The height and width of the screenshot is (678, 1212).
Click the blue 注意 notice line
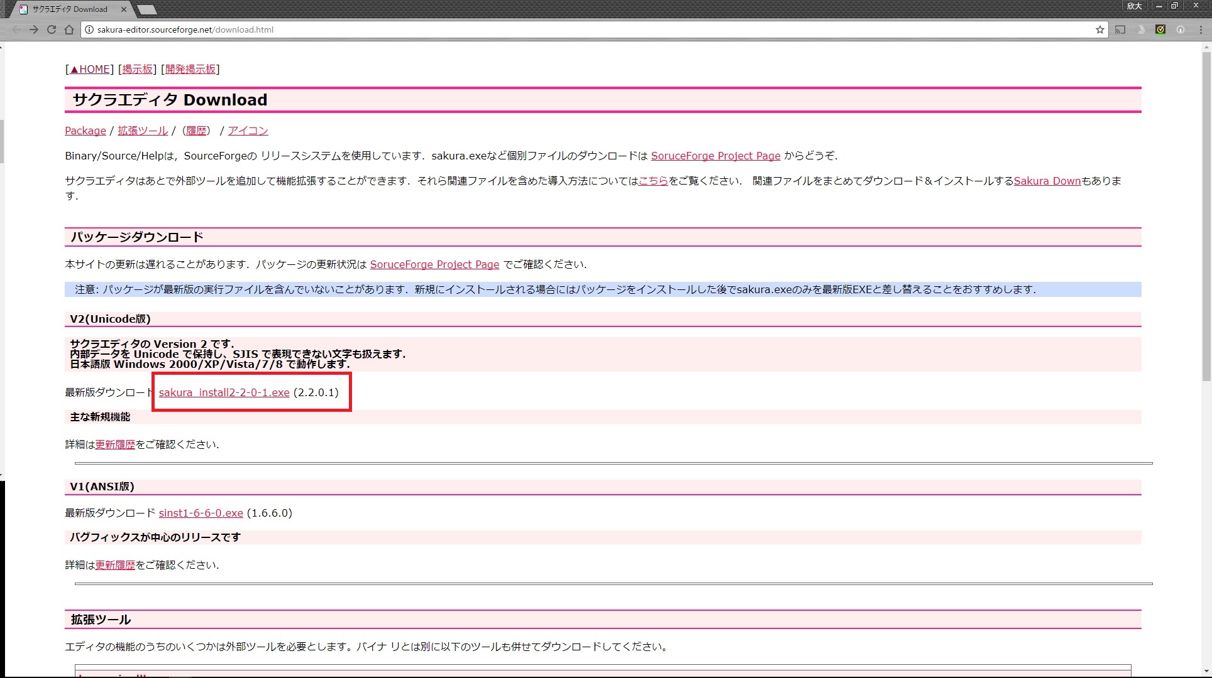(603, 289)
